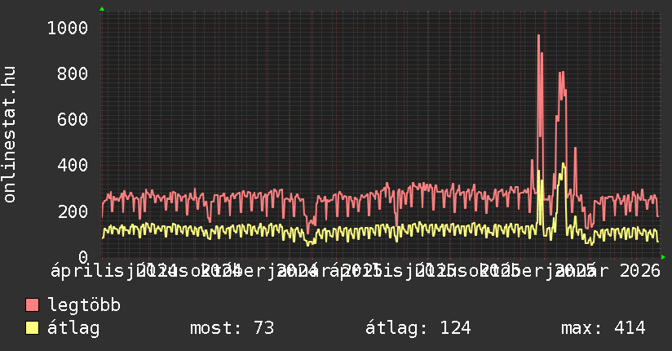The image size is (672, 351).
Task: Click the yellow line's highest peak
Action: coord(563,165)
